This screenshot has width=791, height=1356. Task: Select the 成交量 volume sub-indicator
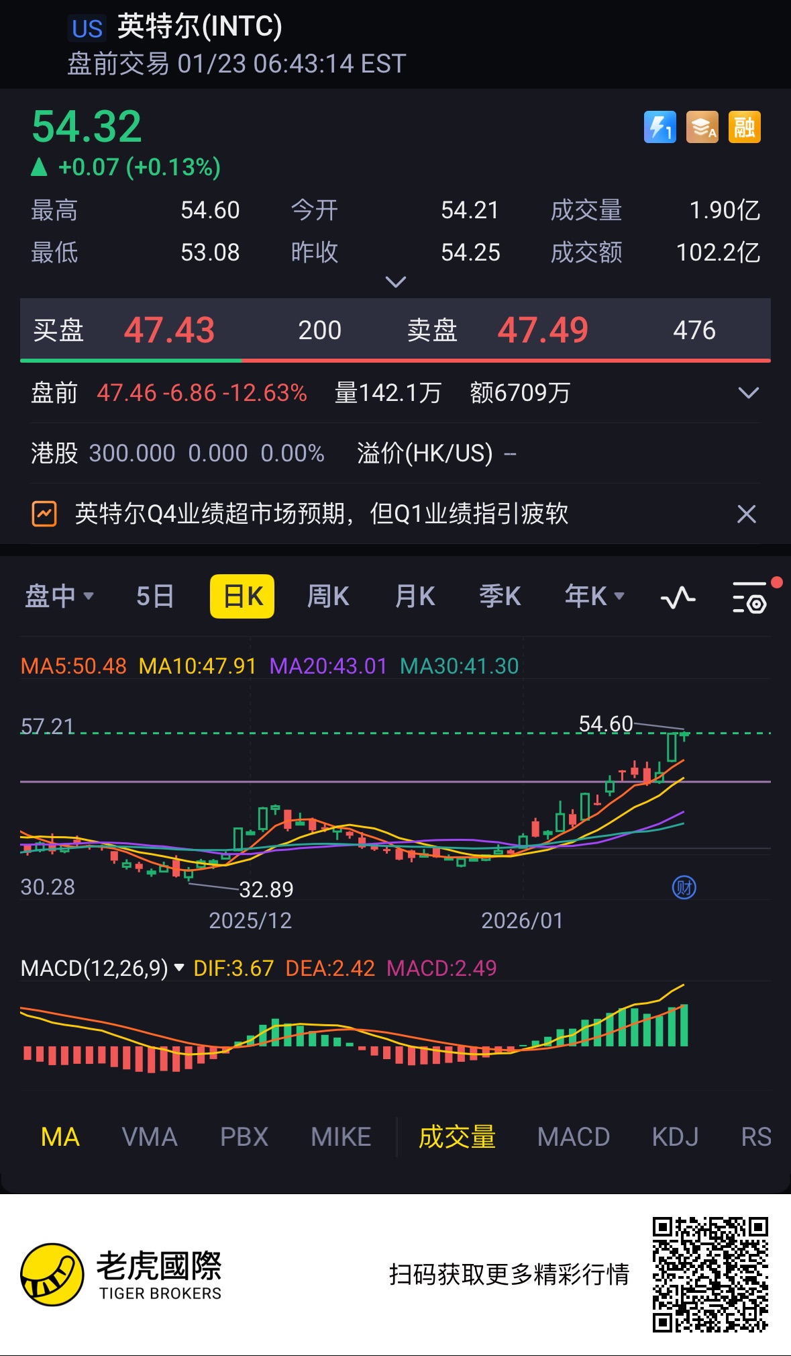click(x=457, y=1137)
